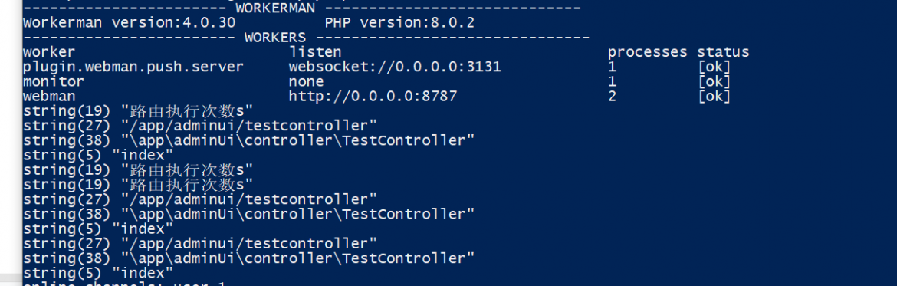Click websocket://0.0.0.0:3131 listen address
The width and height of the screenshot is (897, 286).
pyautogui.click(x=395, y=67)
